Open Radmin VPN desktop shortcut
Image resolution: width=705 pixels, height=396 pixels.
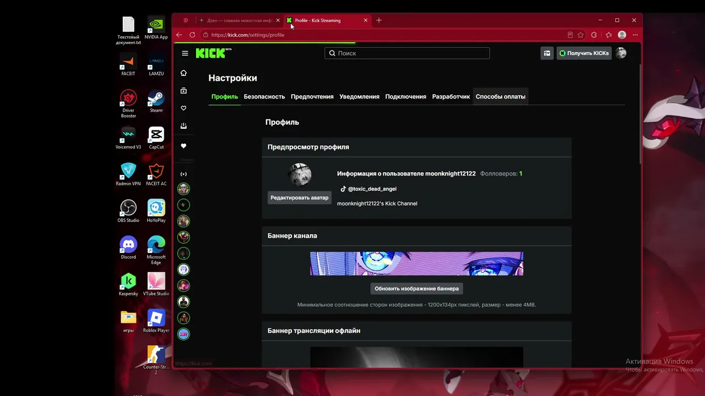click(128, 174)
